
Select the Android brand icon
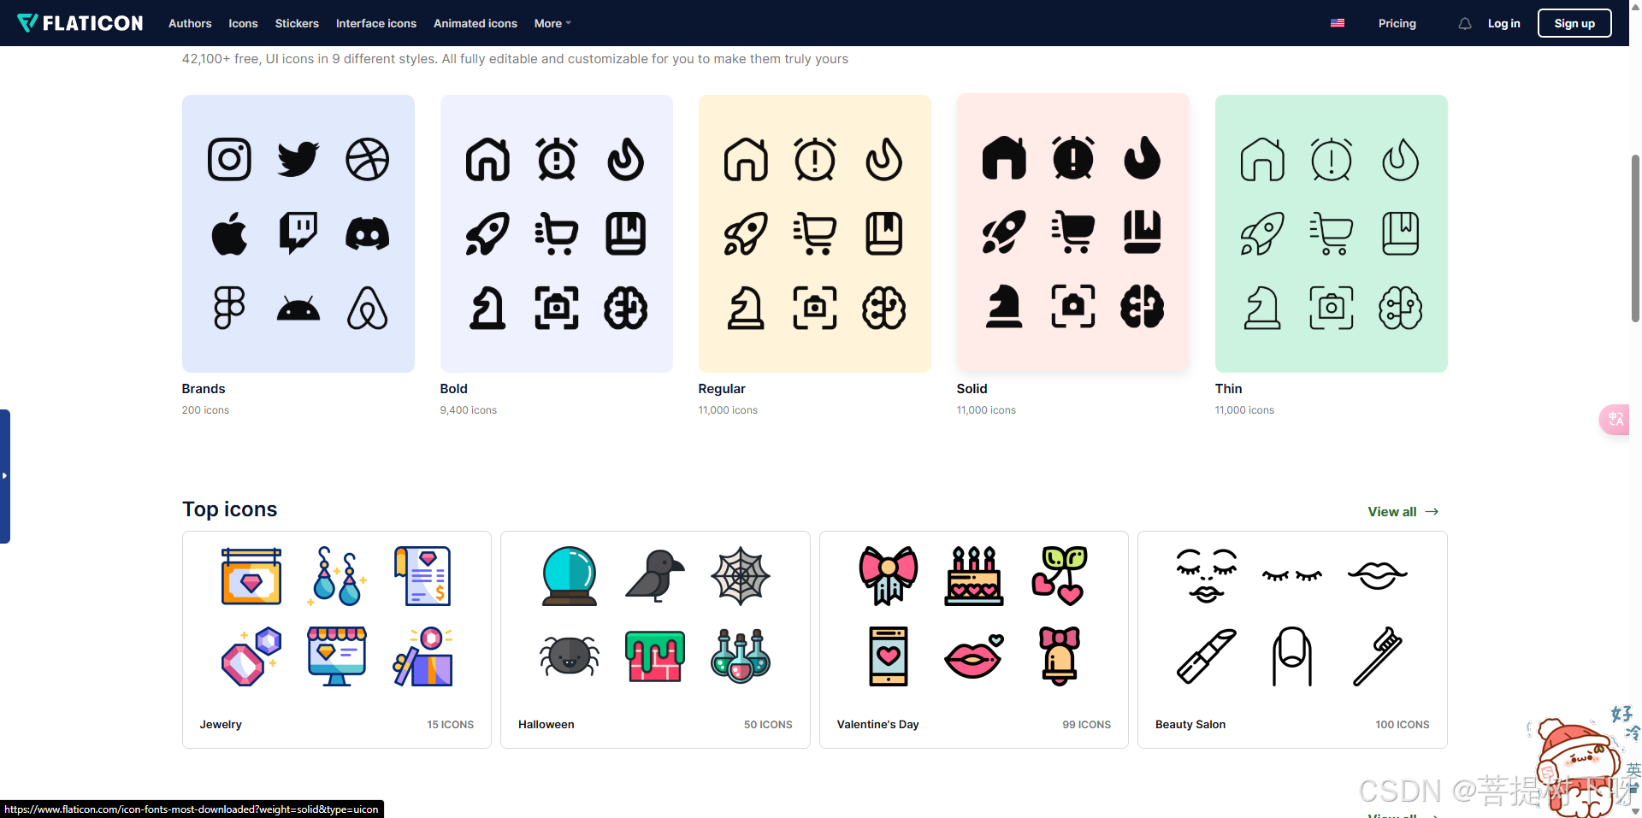(x=298, y=308)
